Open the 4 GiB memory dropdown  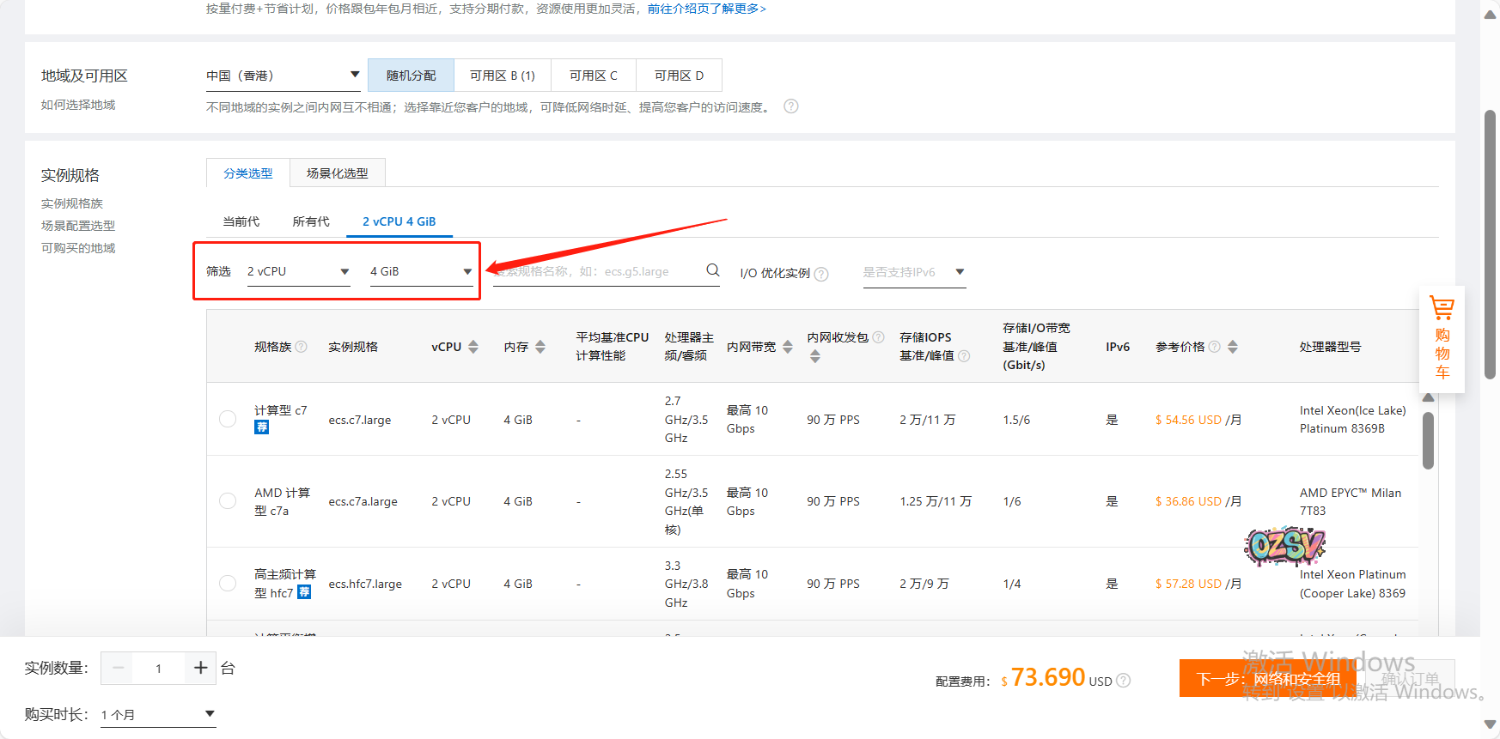[x=421, y=271]
